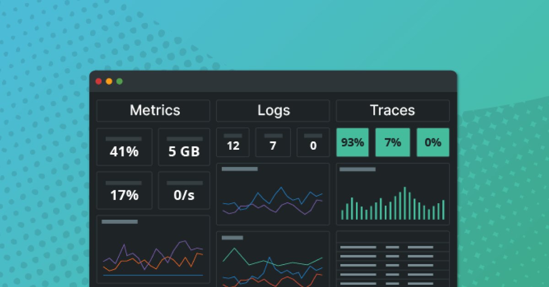The height and width of the screenshot is (287, 549).
Task: Open the Logs blue and purple line chart
Action: [273, 194]
